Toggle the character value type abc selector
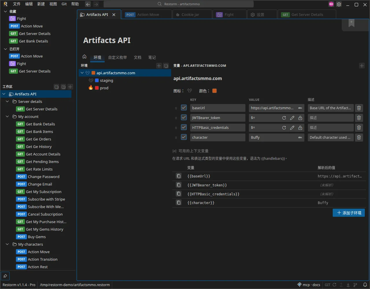The width and height of the screenshot is (370, 289). pyautogui.click(x=300, y=138)
